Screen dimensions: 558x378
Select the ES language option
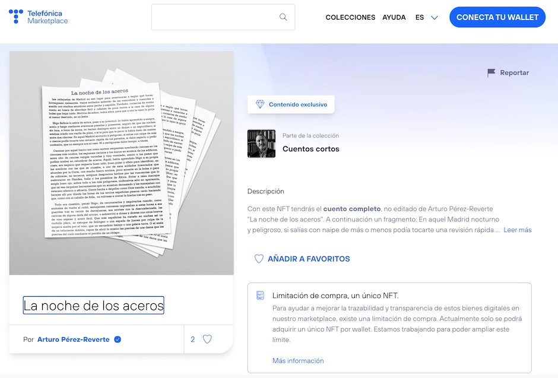pyautogui.click(x=420, y=17)
